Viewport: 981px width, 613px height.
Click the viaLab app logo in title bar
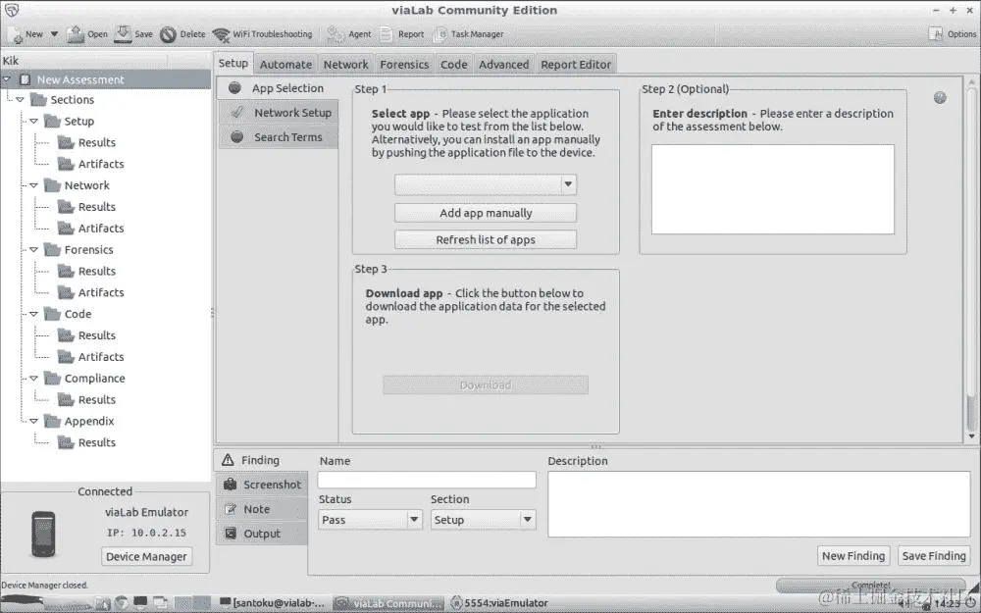[11, 10]
